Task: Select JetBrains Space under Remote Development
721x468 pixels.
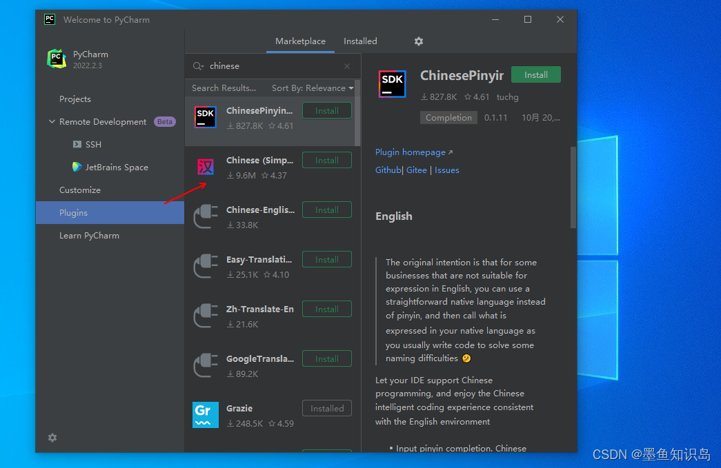Action: 117,167
